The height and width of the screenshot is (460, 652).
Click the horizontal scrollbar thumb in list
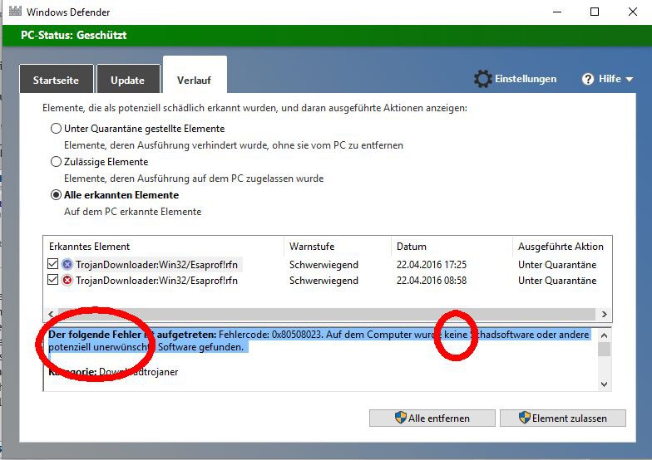[x=326, y=314]
